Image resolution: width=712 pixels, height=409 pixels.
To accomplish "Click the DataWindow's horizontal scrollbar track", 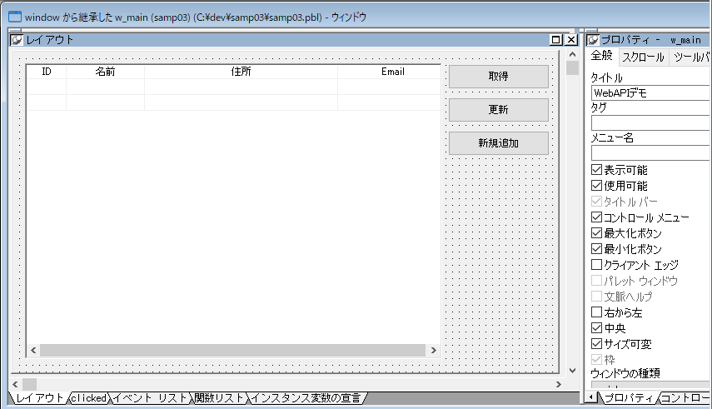I will click(x=233, y=351).
